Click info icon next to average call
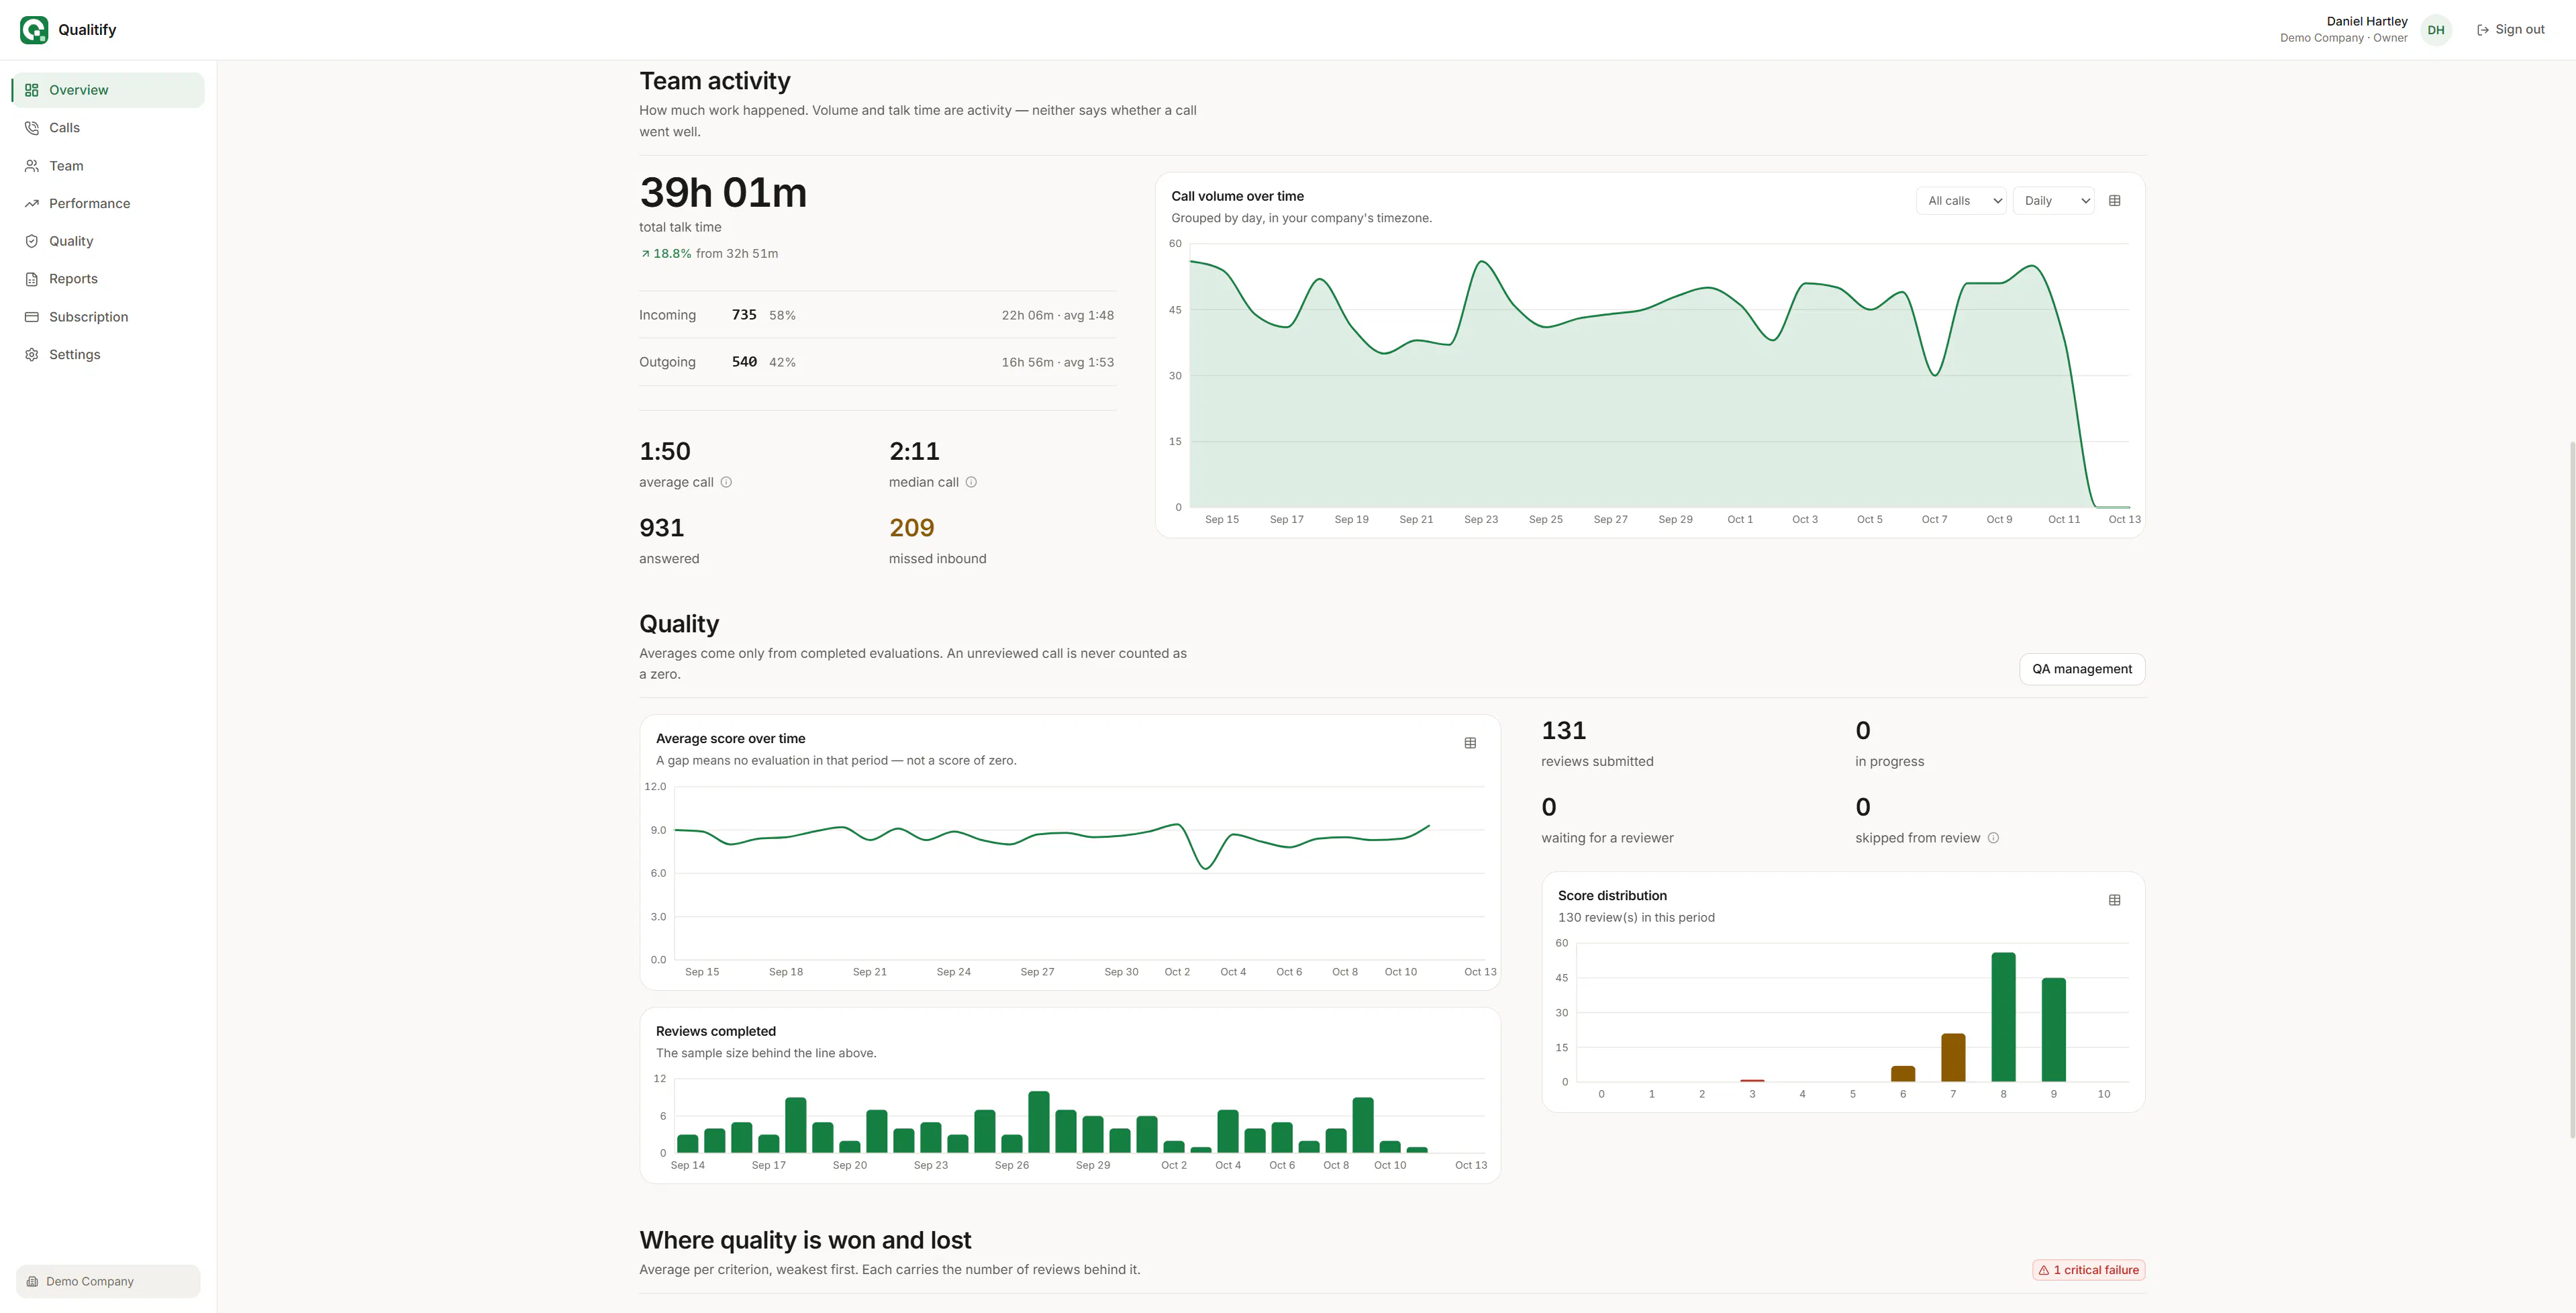 click(x=727, y=482)
